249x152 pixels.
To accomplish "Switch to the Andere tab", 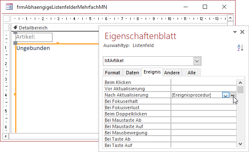I will coord(172,73).
